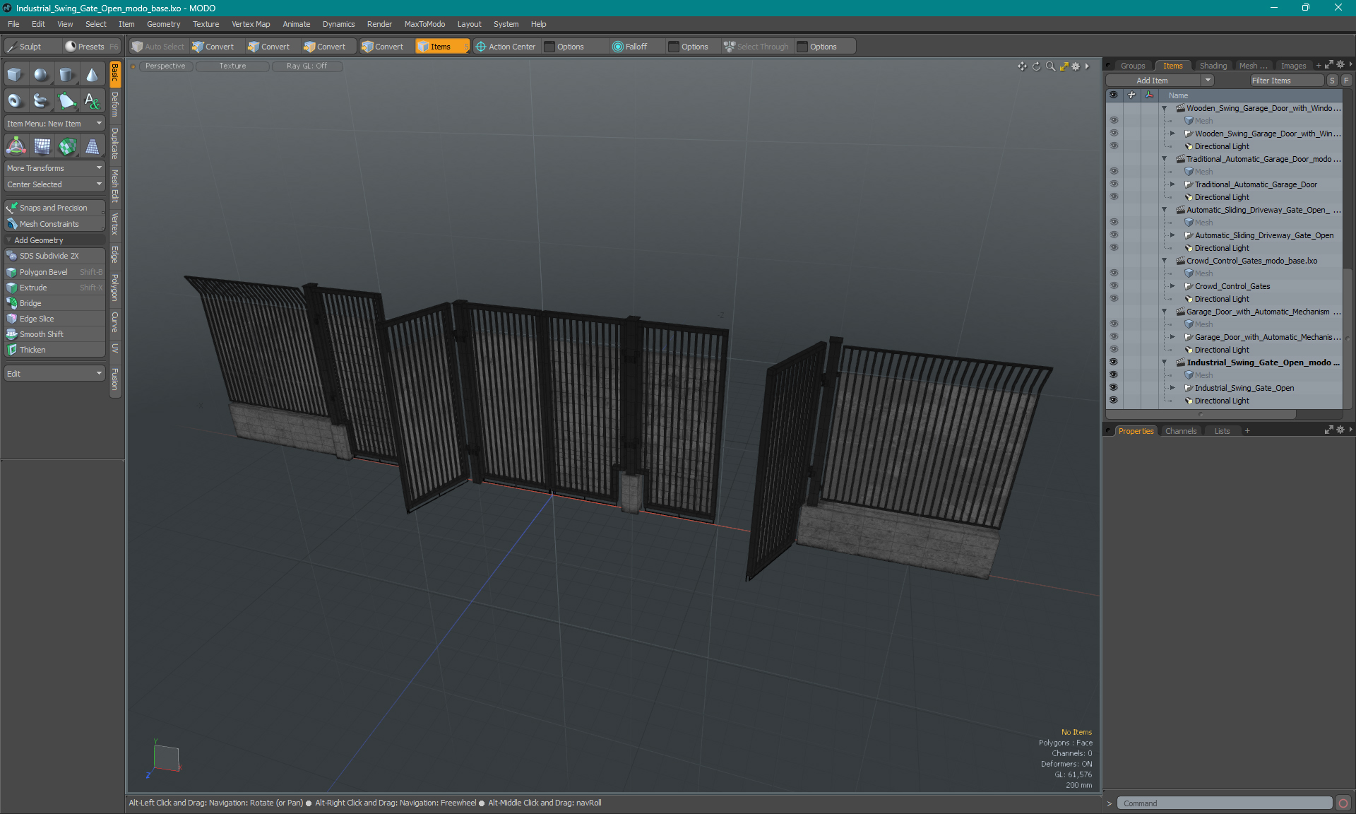Switch to the Deform vertical tab
Image resolution: width=1356 pixels, height=814 pixels.
115,105
